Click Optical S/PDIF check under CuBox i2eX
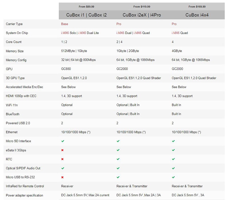 pyautogui.click(x=118, y=168)
